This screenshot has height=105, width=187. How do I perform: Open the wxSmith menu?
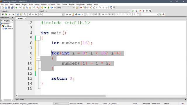[x=51, y=4]
